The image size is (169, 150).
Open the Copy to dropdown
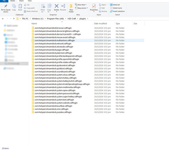[x=49, y=8]
